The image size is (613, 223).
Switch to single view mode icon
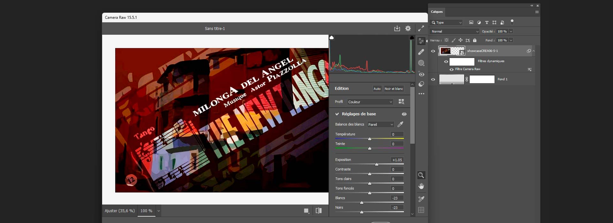(x=306, y=211)
